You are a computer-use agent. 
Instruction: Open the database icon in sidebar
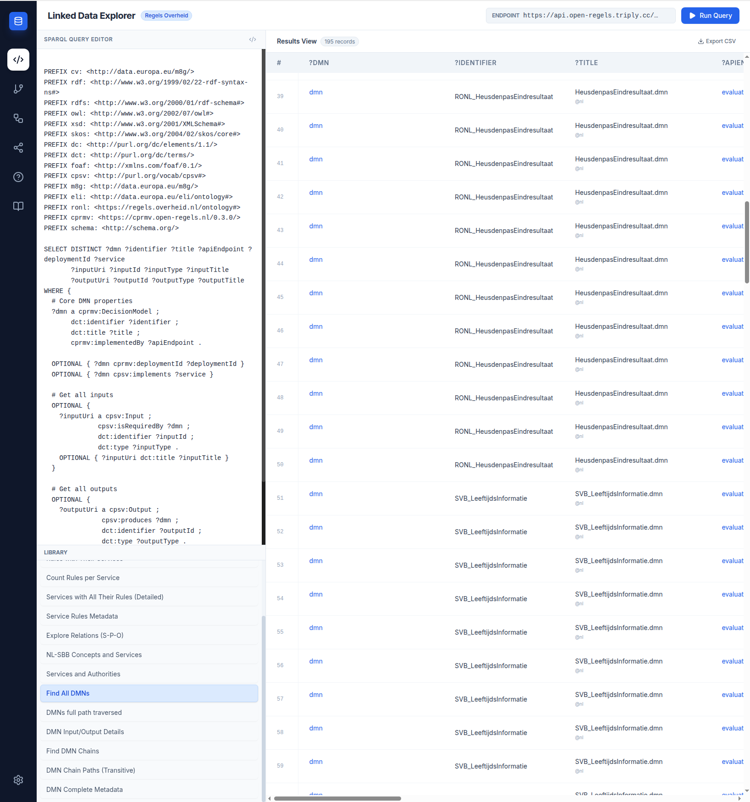pyautogui.click(x=18, y=21)
